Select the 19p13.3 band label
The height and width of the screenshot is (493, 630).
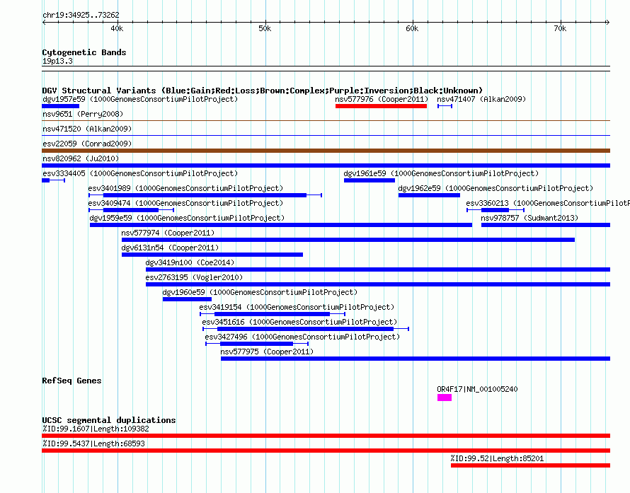click(x=57, y=61)
